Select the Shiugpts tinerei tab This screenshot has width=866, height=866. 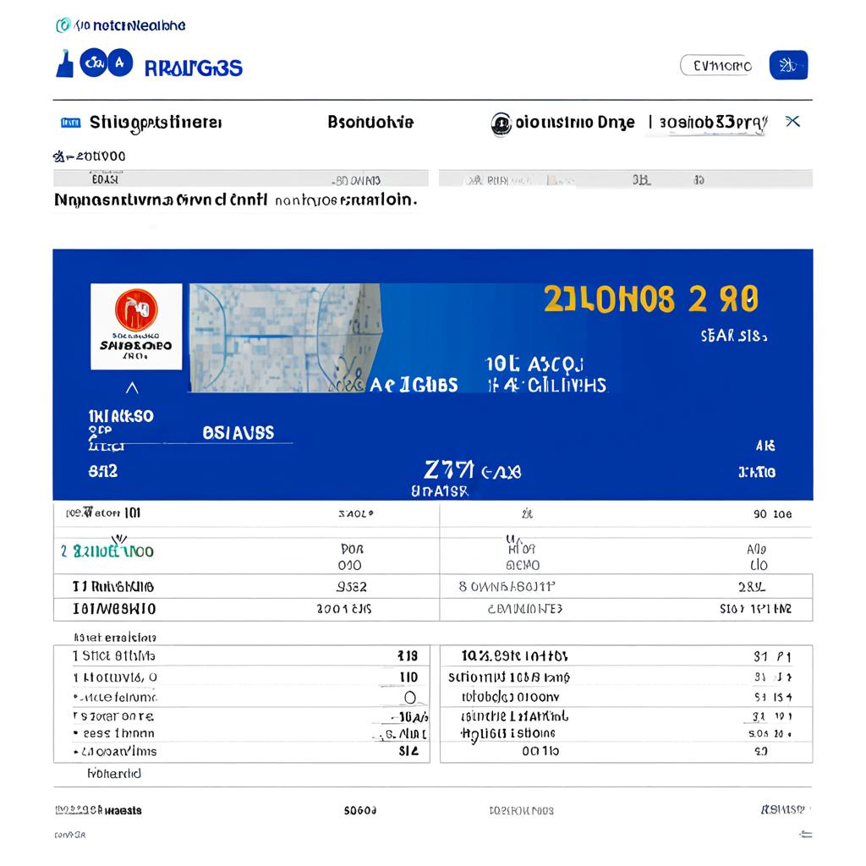tap(156, 123)
